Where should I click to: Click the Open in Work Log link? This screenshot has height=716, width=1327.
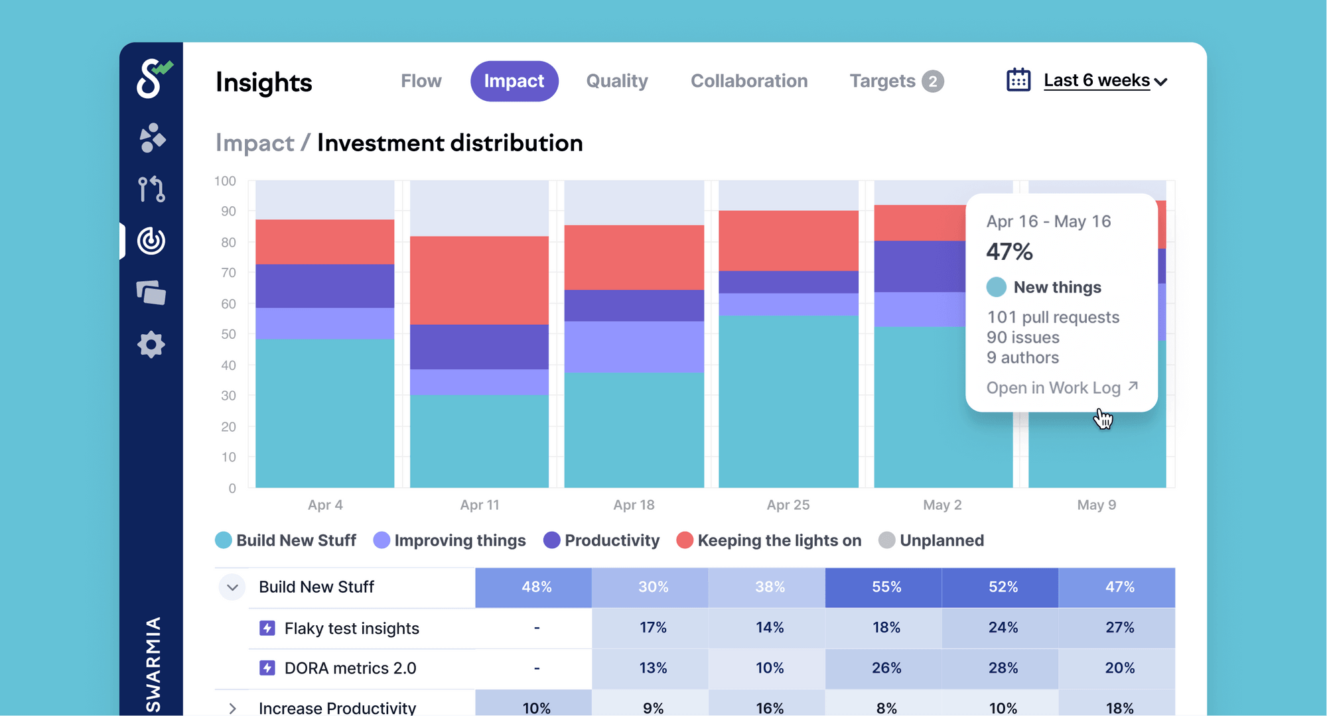click(x=1054, y=387)
